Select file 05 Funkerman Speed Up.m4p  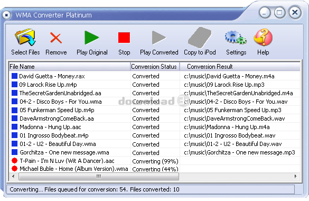pyautogui.click(x=57, y=110)
